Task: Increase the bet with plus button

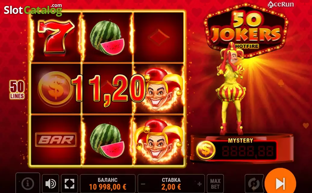Action: 199,184
